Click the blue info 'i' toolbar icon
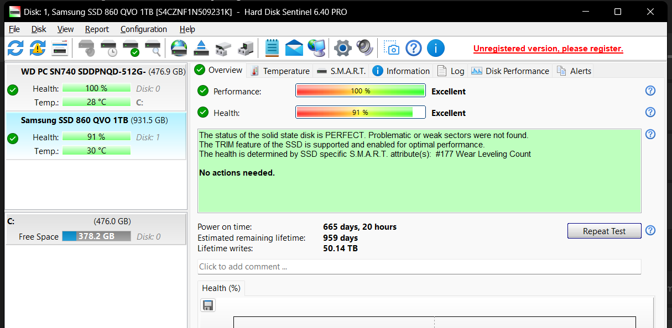Viewport: 672px width, 328px height. [436, 48]
